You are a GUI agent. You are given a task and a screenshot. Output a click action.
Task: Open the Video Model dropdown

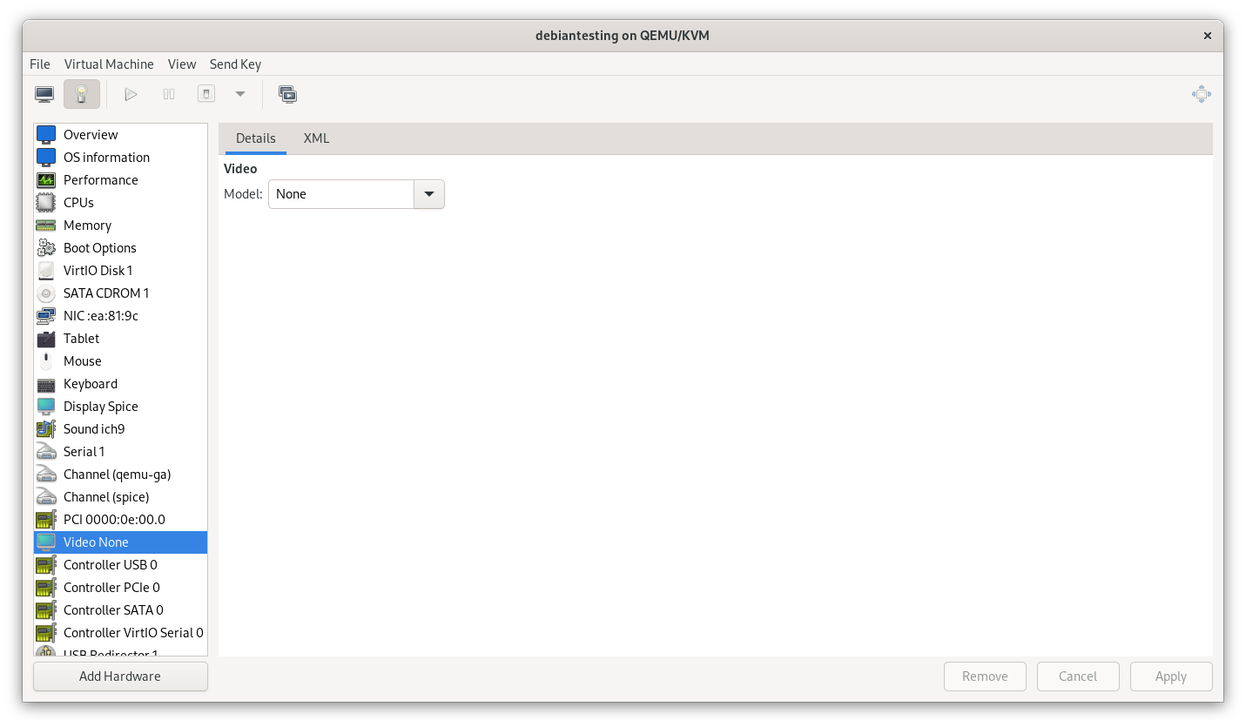(x=429, y=194)
